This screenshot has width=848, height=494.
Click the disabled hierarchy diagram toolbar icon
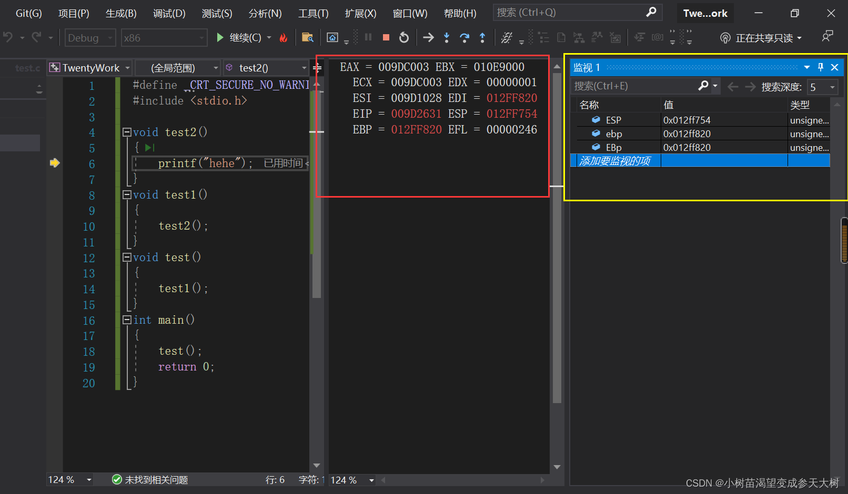pos(579,37)
